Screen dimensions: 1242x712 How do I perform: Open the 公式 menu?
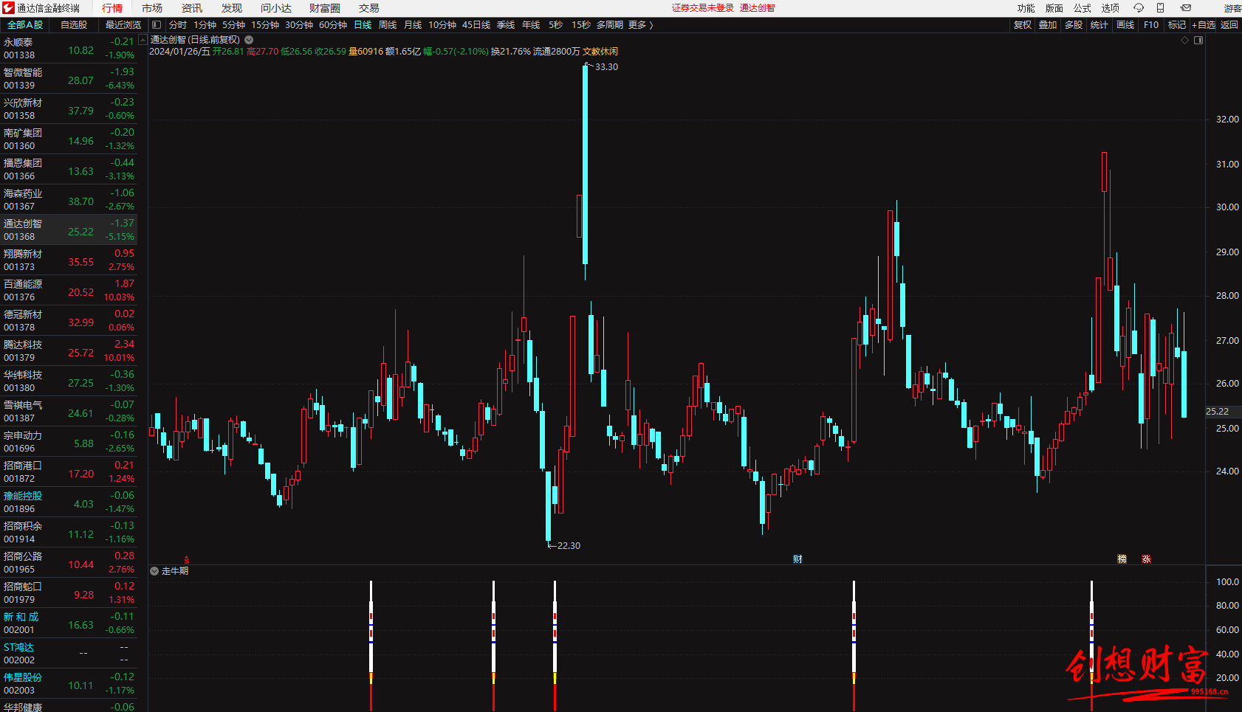click(x=1083, y=8)
